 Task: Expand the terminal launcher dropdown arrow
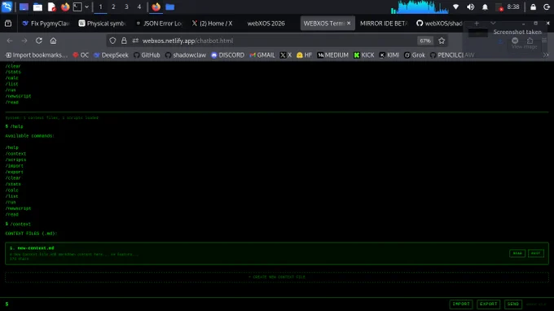(86, 7)
